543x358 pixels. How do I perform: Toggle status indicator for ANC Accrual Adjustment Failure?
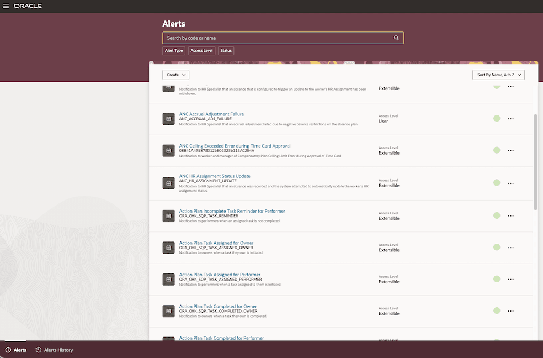pos(497,119)
